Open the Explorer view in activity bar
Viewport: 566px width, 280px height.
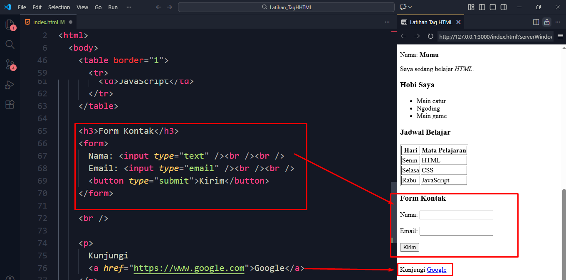tap(10, 25)
